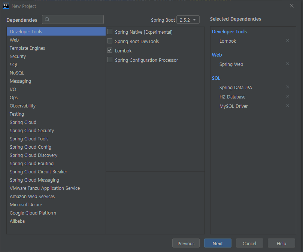This screenshot has width=303, height=252.
Task: Select the I/O category
Action: (56, 89)
